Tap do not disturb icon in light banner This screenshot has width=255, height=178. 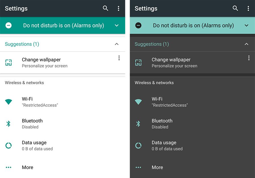(8, 25)
